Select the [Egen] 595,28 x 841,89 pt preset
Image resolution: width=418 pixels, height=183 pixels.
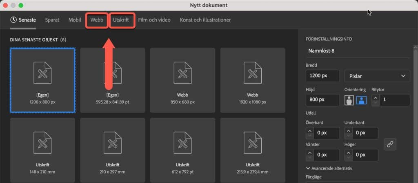point(113,80)
